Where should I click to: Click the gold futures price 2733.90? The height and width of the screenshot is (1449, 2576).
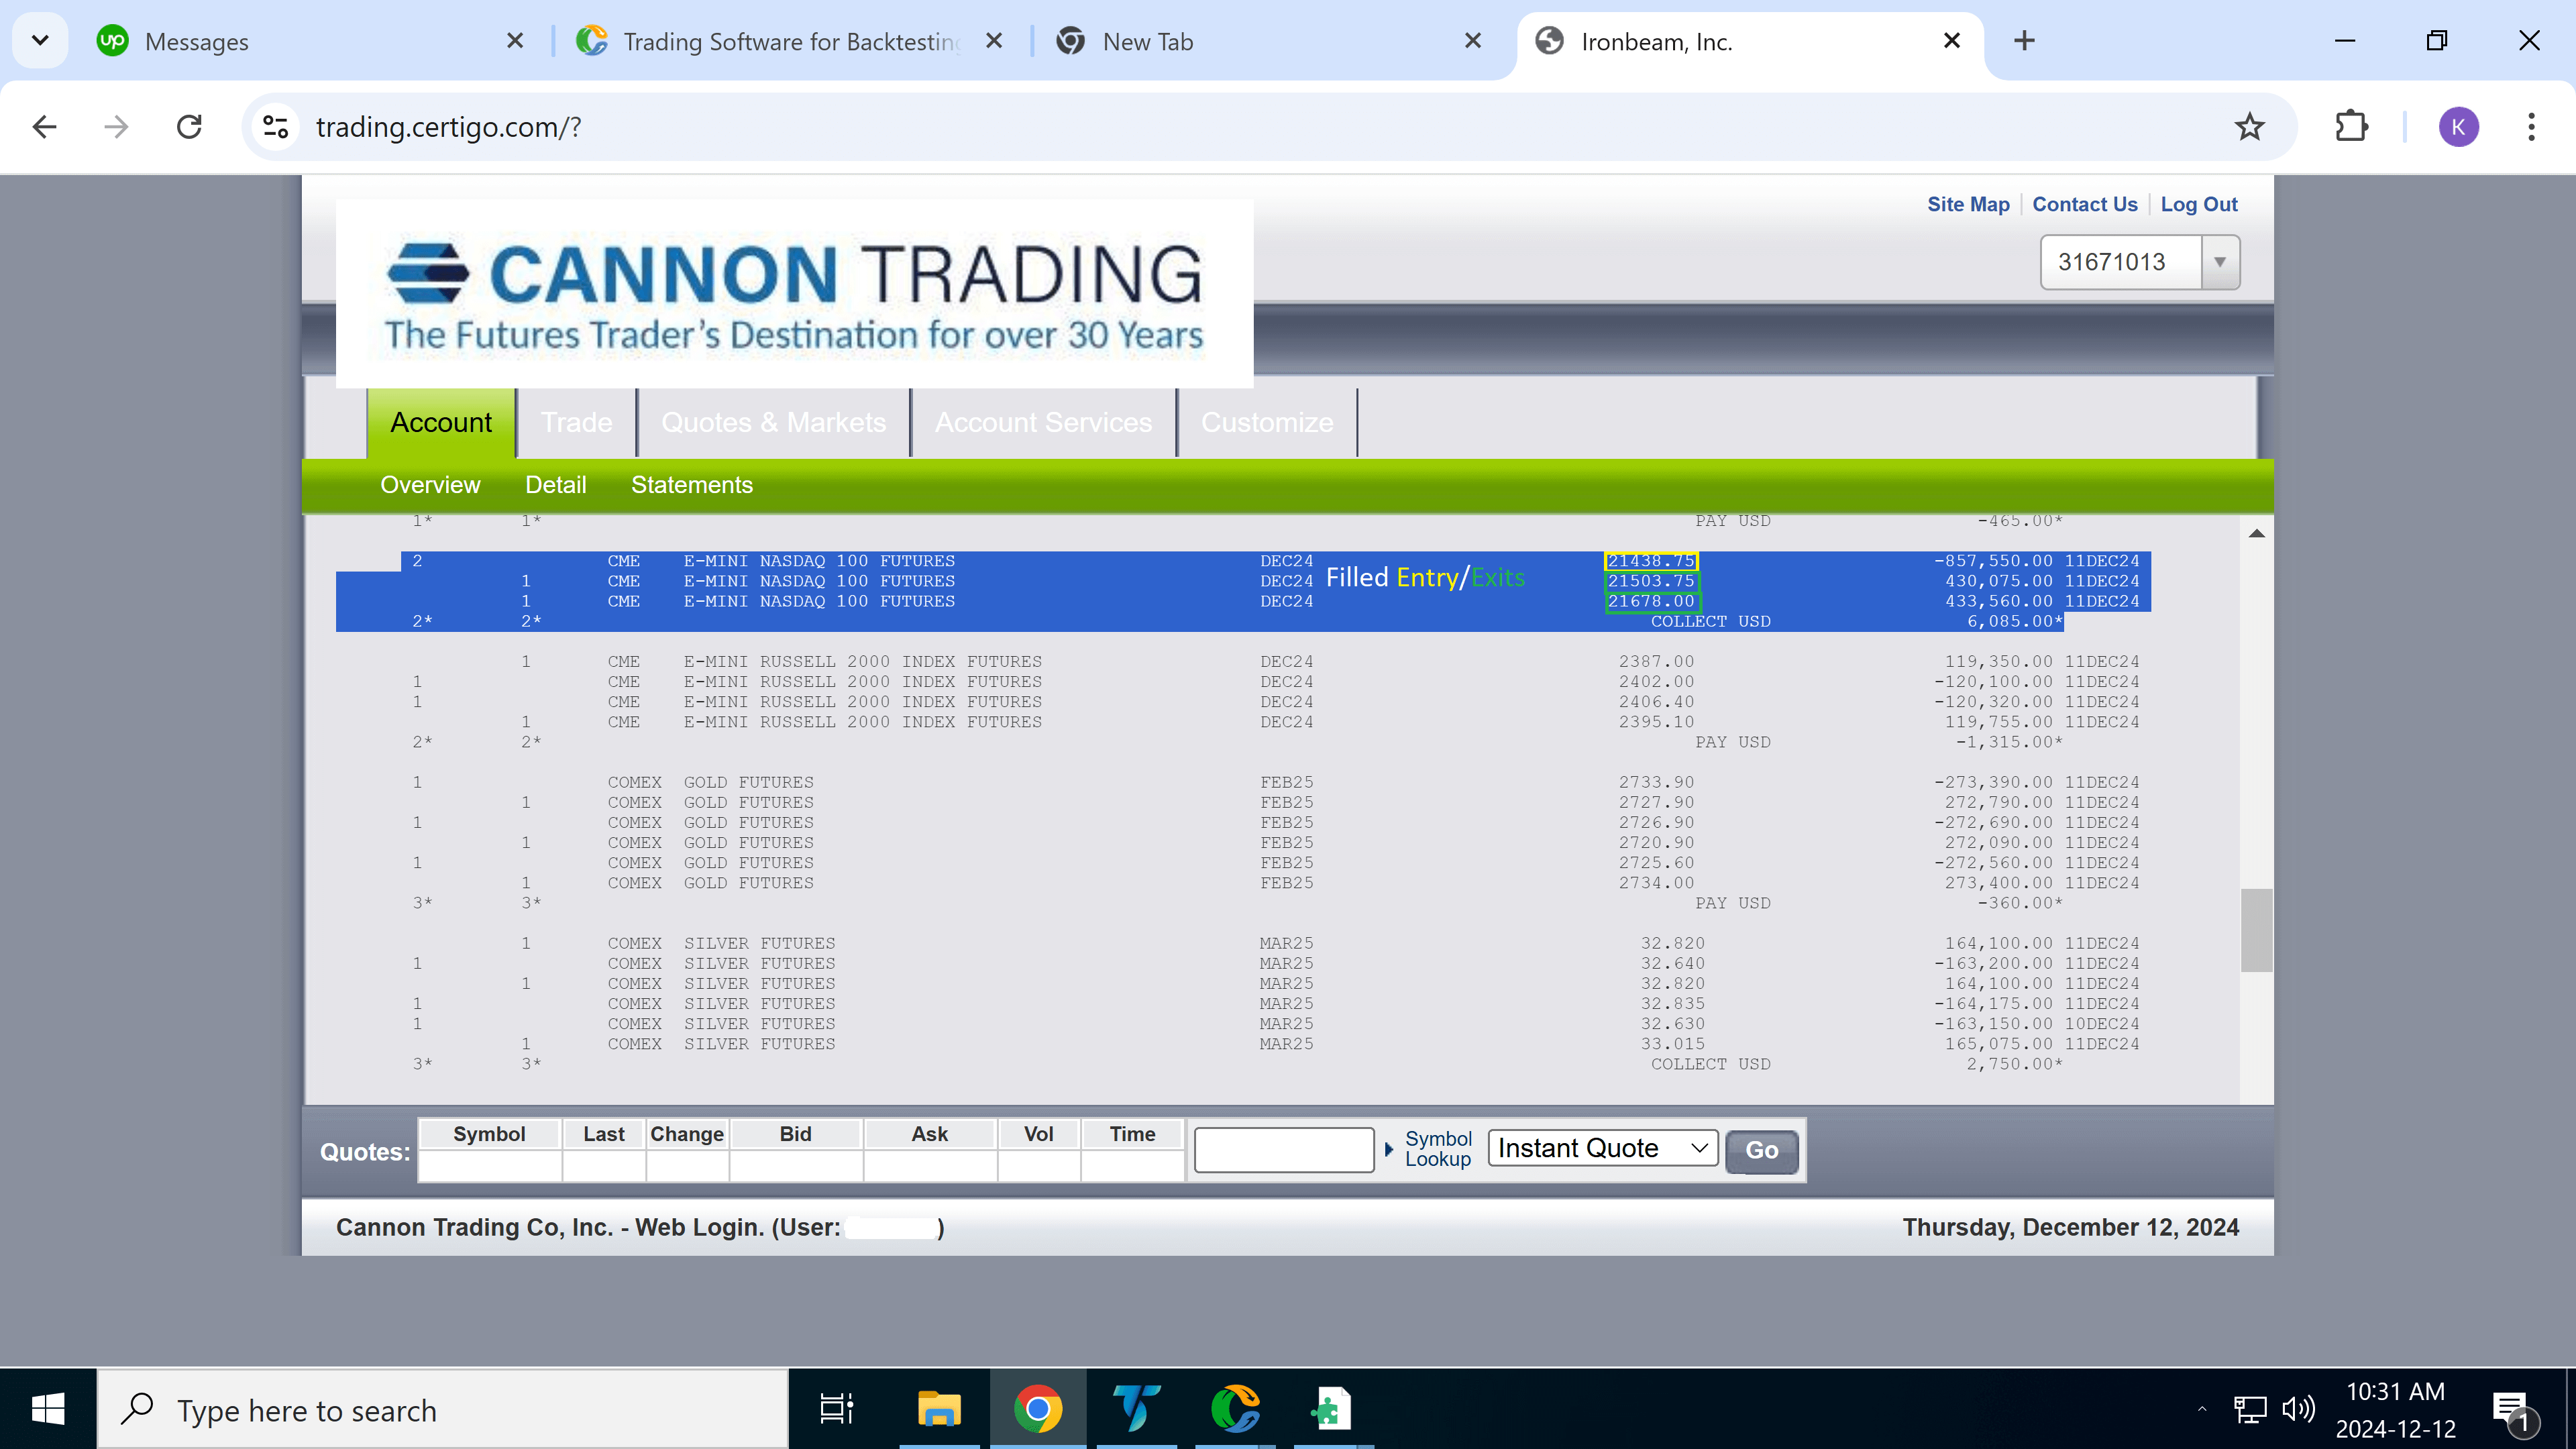(1656, 782)
